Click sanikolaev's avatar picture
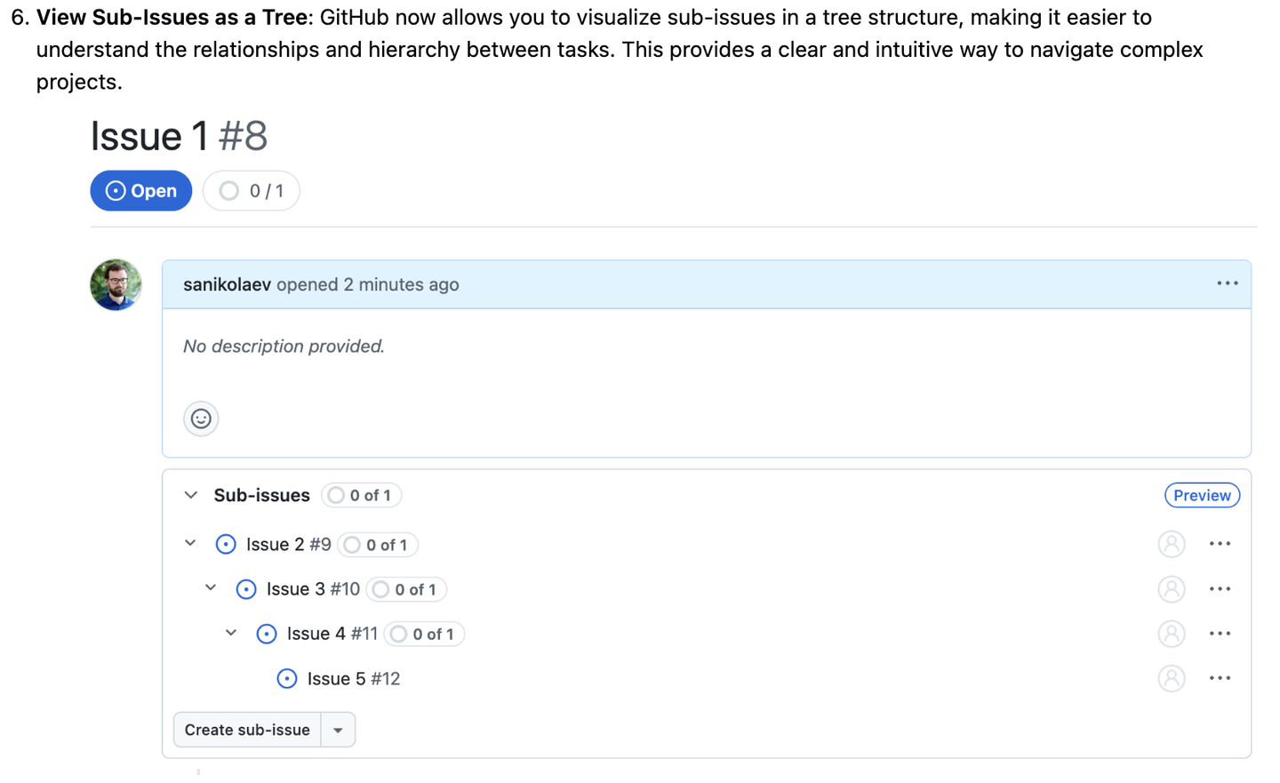 116,284
